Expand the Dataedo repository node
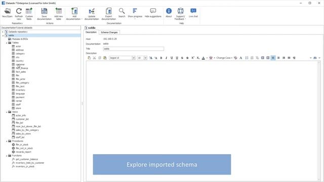This screenshot has width=324, height=182. (x=3, y=32)
